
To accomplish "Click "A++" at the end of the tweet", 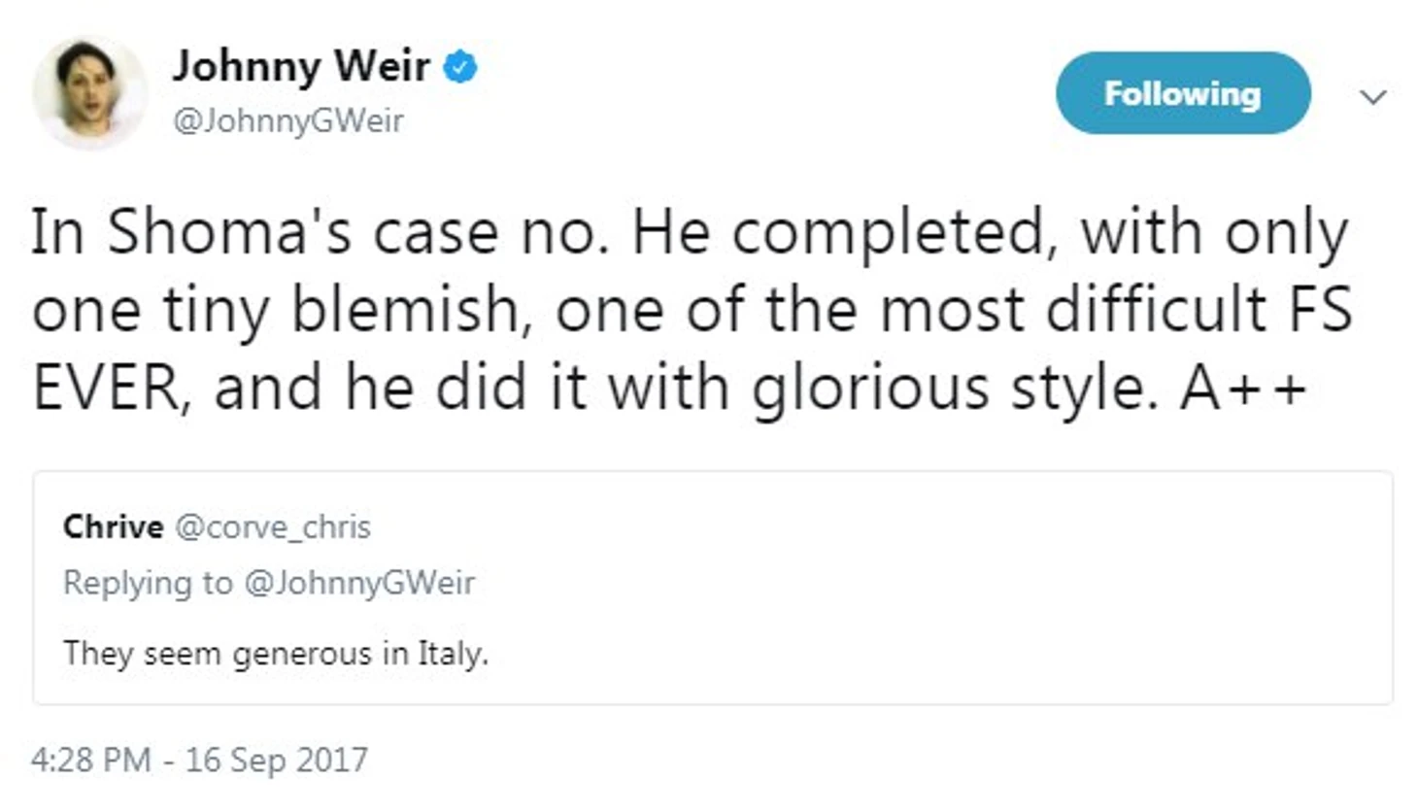I will (1243, 387).
